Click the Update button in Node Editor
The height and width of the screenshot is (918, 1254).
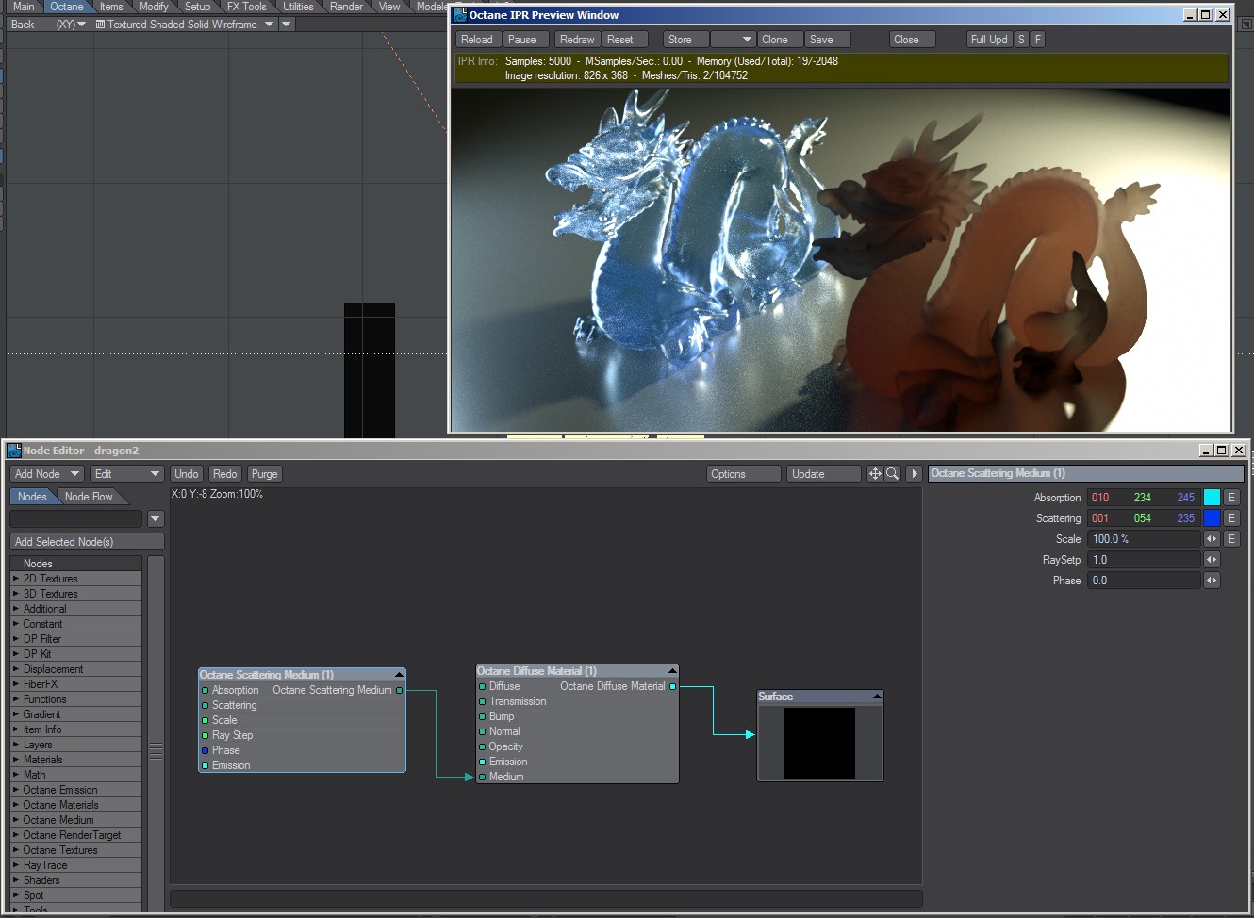coord(823,474)
